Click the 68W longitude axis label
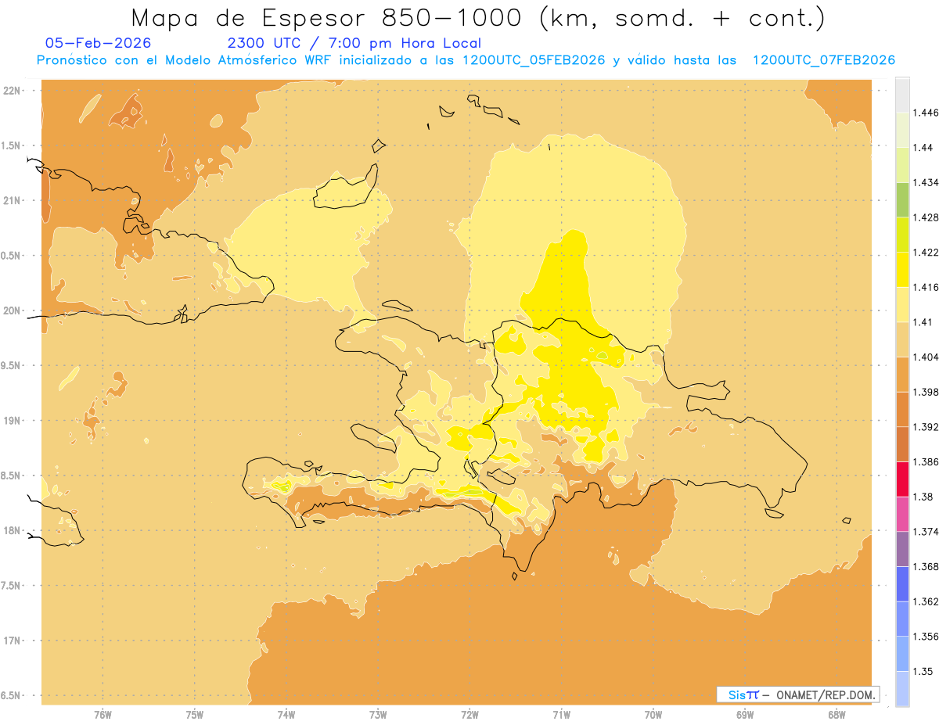Image resolution: width=939 pixels, height=725 pixels. tap(836, 715)
